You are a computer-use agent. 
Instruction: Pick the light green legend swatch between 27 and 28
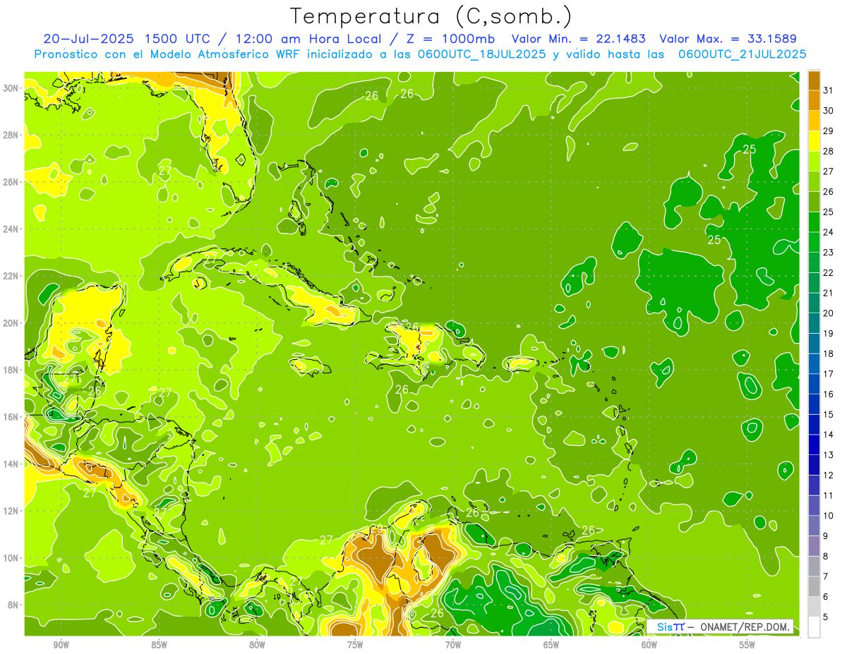click(x=814, y=162)
